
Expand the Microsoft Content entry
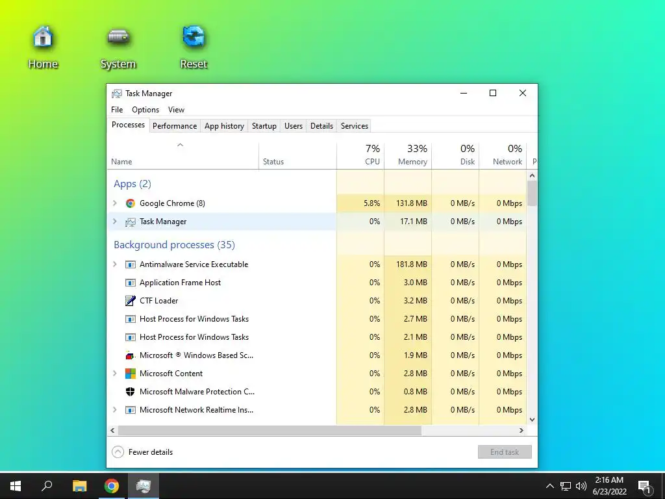pos(114,374)
